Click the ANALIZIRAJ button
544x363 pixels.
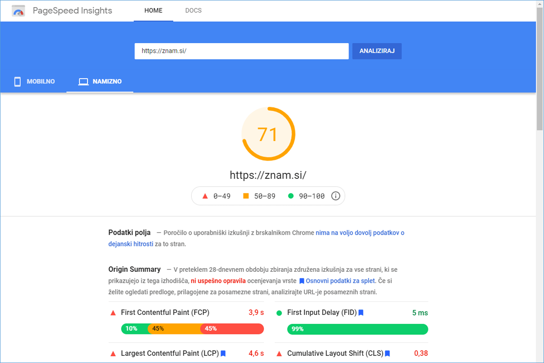pos(377,51)
